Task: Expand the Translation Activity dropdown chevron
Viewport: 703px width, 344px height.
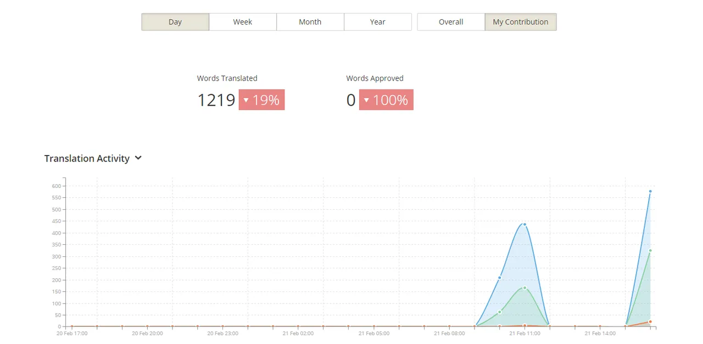Action: click(x=138, y=158)
